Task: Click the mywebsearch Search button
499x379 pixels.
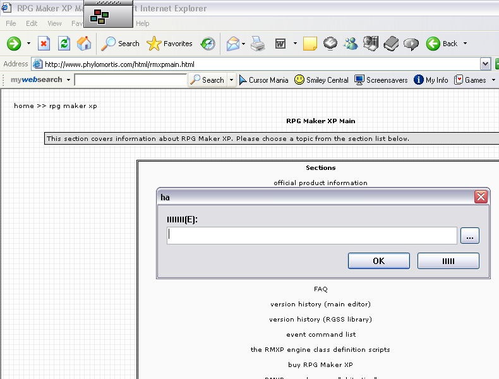Action: (x=207, y=80)
